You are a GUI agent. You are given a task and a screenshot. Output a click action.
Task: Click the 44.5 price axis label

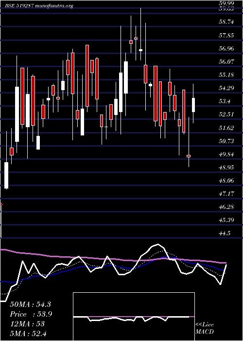point(225,233)
